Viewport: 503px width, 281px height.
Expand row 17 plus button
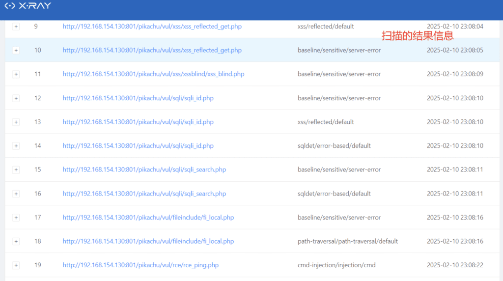pyautogui.click(x=16, y=218)
